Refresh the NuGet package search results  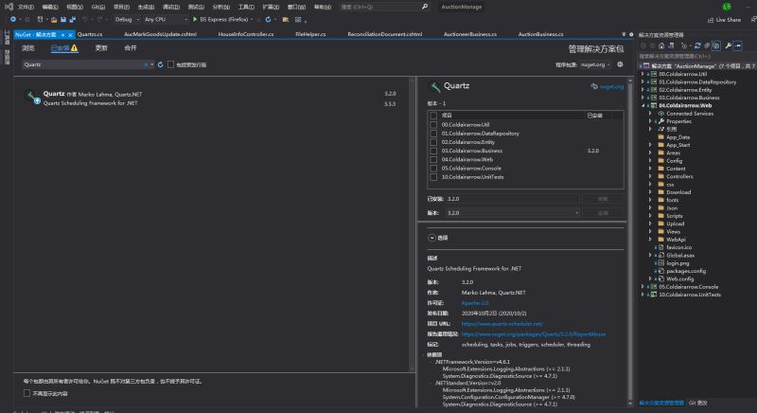[160, 64]
